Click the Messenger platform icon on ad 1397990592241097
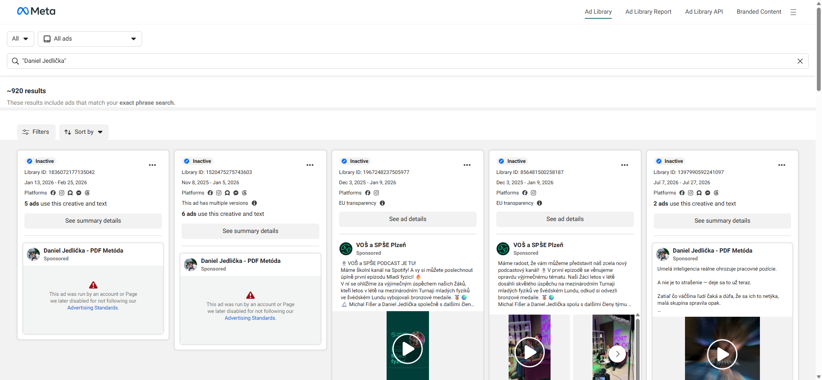Image resolution: width=822 pixels, height=380 pixels. (x=708, y=193)
